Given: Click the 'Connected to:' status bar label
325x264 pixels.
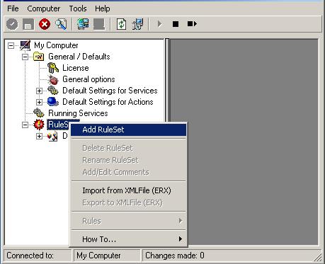Looking at the screenshot, I should click(x=30, y=256).
